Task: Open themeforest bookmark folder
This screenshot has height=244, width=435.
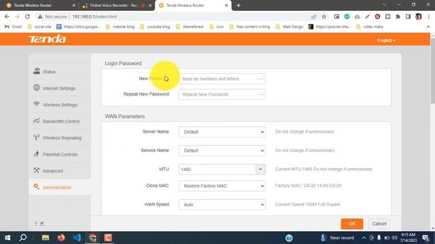Action: [x=190, y=27]
